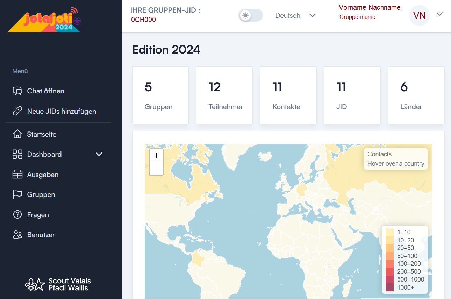The image size is (451, 299).
Task: Open the Deutsch language dropdown
Action: [295, 15]
